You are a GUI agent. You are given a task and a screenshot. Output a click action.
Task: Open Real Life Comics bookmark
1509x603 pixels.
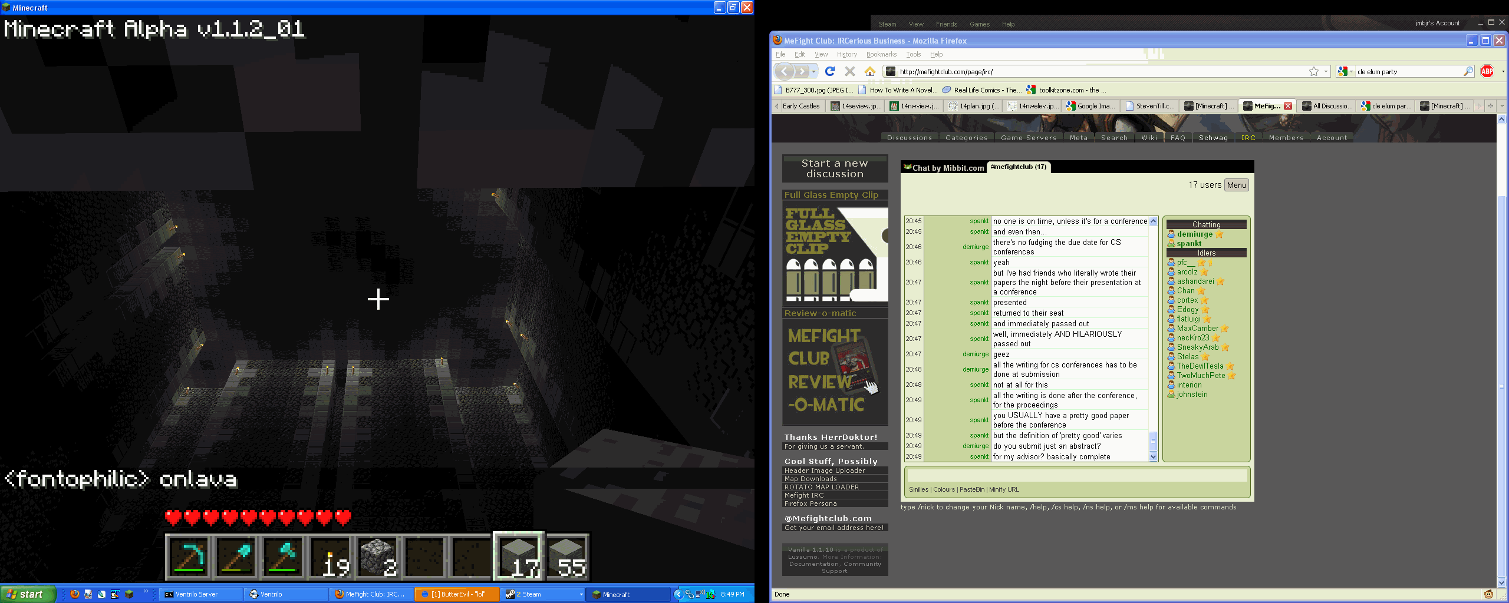[x=981, y=90]
